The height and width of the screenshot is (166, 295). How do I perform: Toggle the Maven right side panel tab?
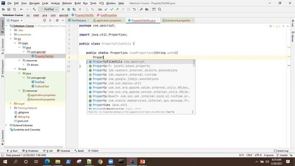coord(293,37)
